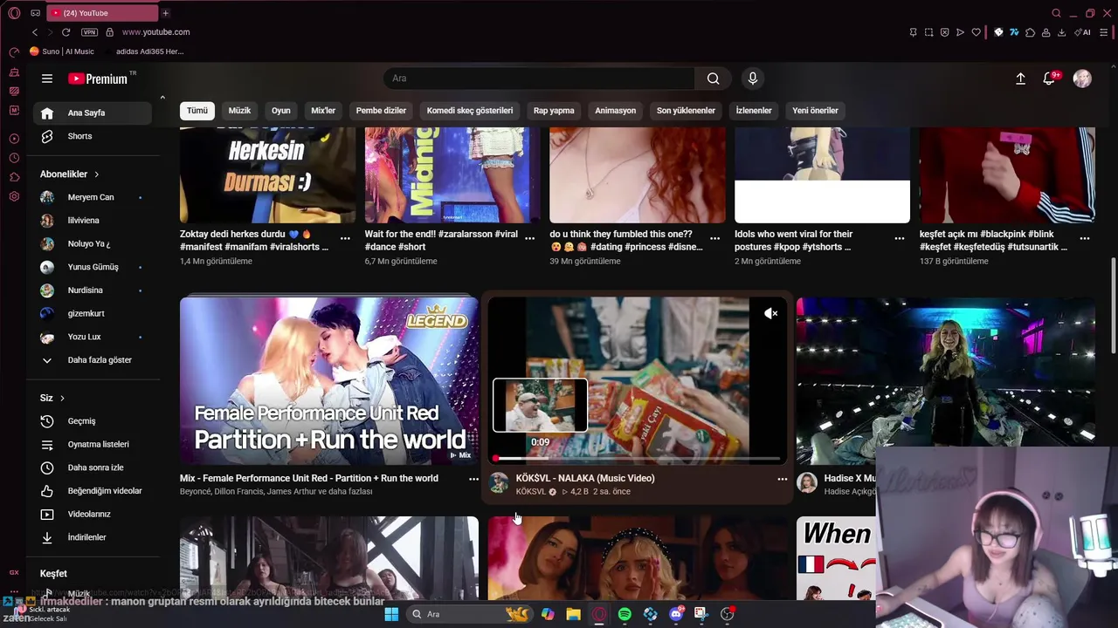
Task: Open Geçmiş history page
Action: [92, 421]
